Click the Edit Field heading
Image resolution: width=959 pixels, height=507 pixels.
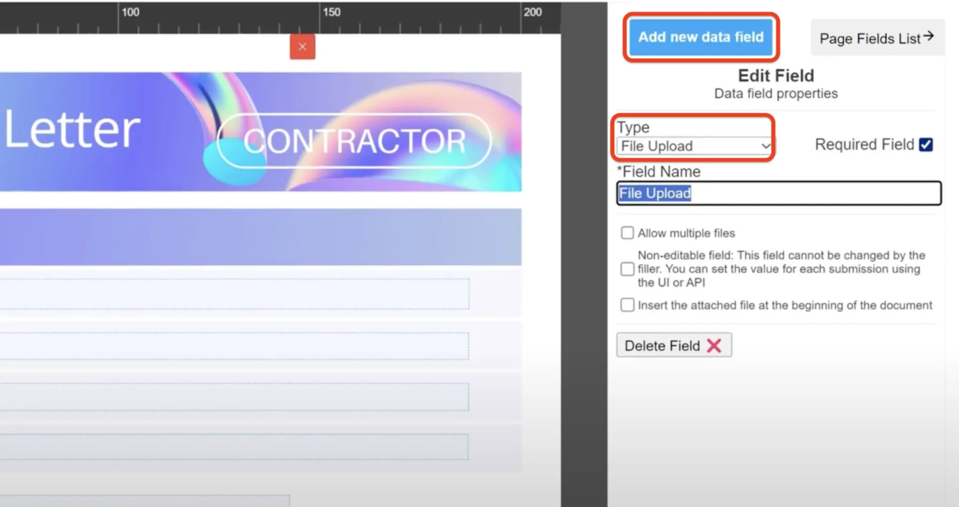(776, 75)
